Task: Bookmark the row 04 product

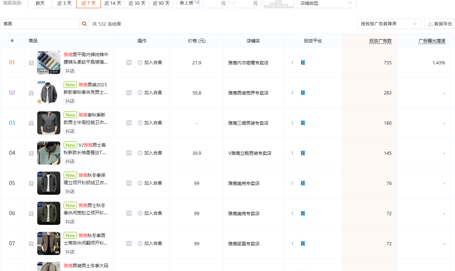Action: point(31,153)
